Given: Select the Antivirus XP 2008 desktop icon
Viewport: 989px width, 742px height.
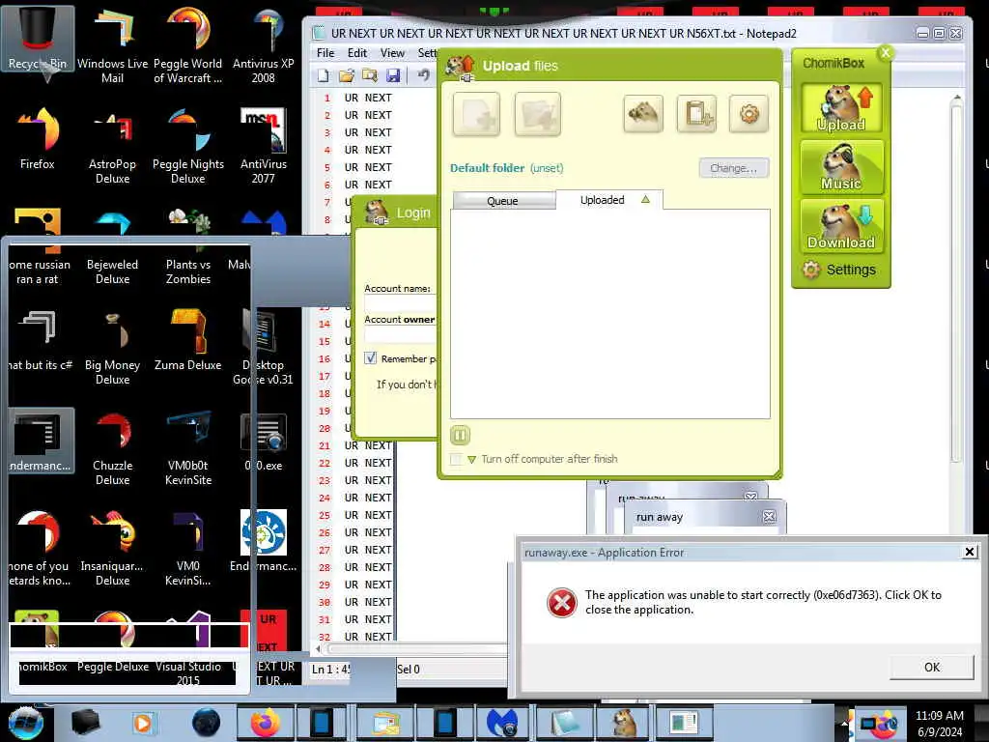Looking at the screenshot, I should [263, 44].
